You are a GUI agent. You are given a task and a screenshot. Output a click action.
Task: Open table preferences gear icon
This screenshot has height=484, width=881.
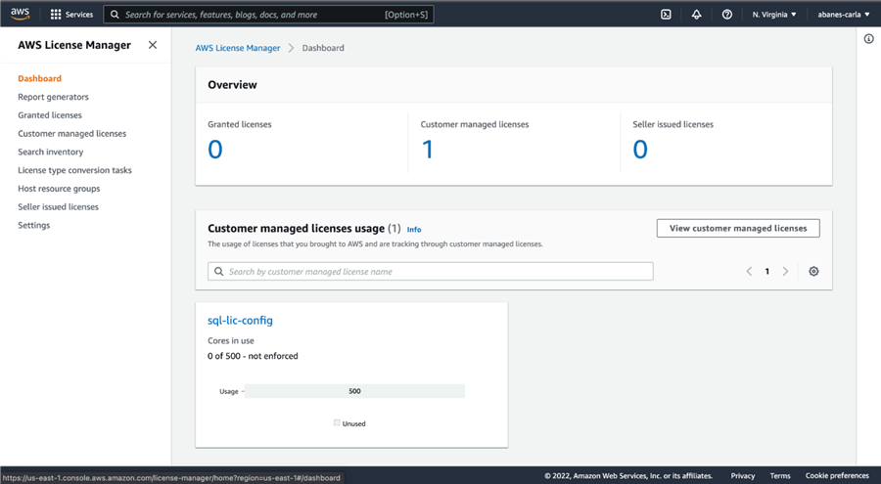pyautogui.click(x=813, y=272)
